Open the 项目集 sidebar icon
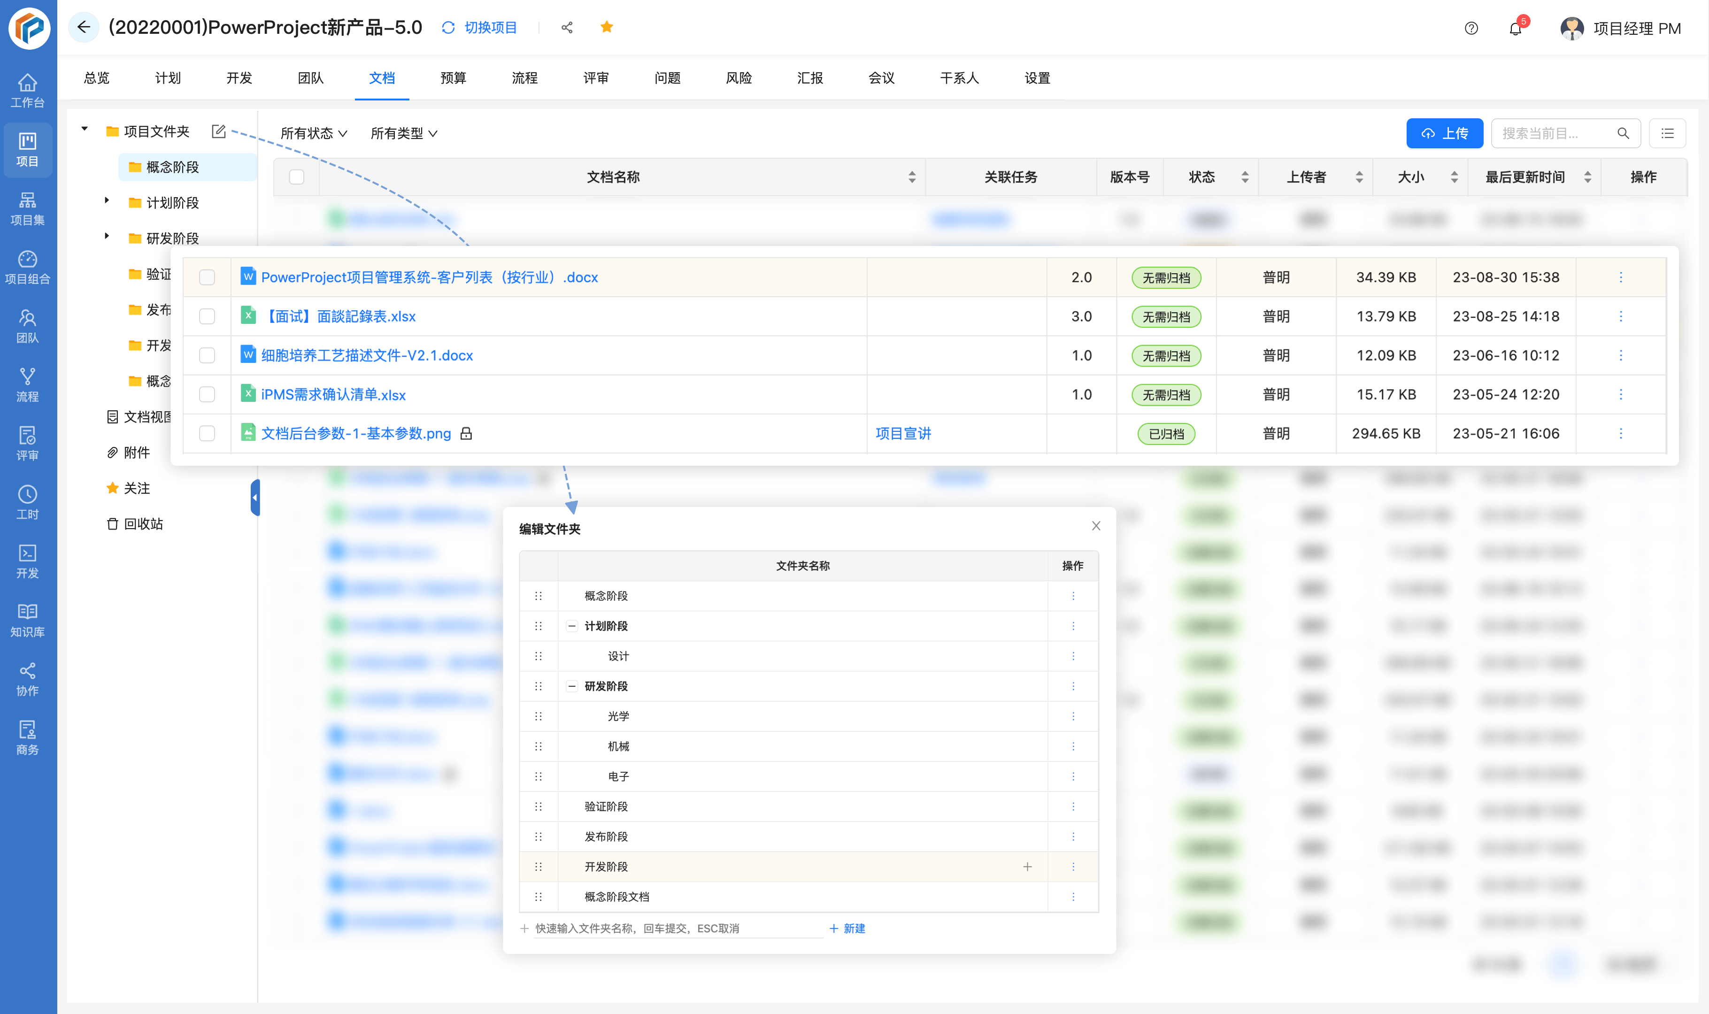The image size is (1709, 1014). [x=27, y=208]
